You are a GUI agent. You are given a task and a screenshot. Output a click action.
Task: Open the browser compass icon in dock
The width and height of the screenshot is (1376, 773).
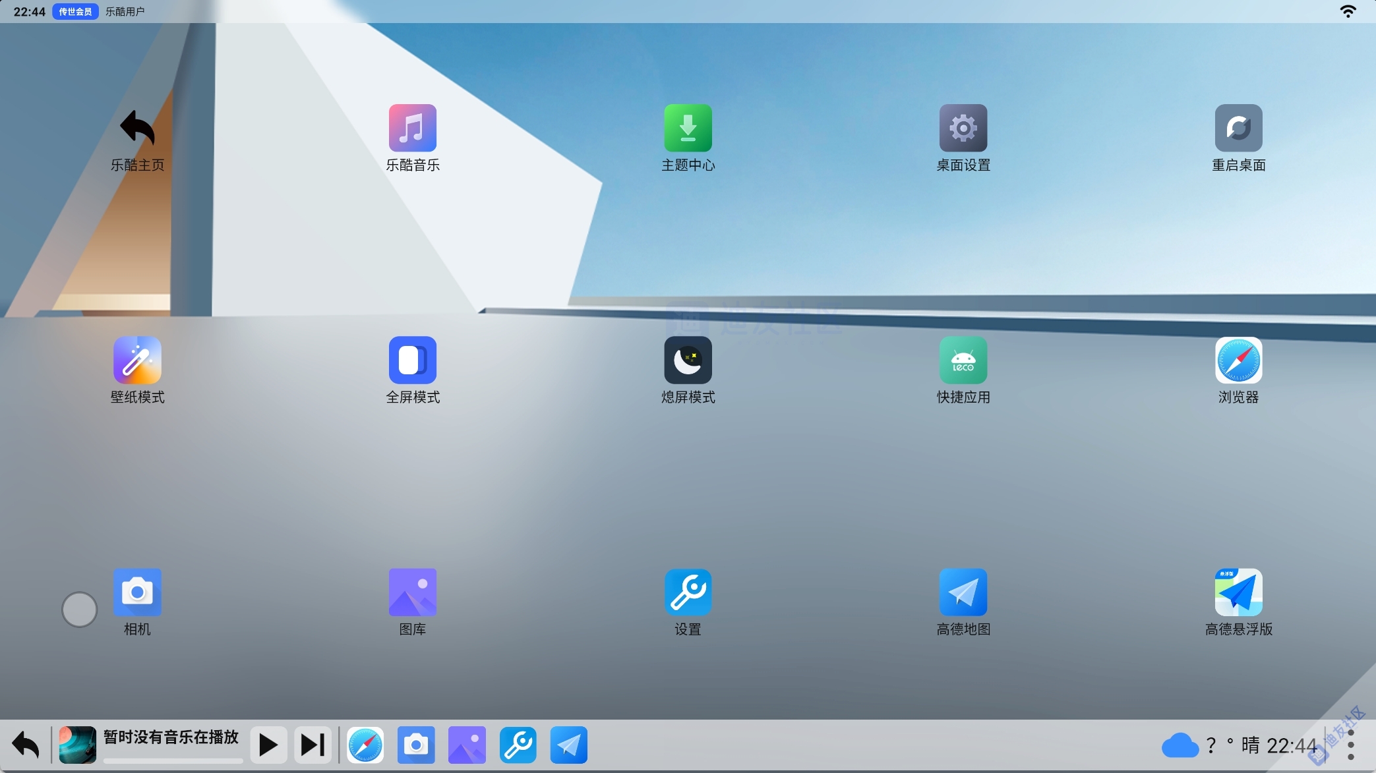tap(365, 745)
